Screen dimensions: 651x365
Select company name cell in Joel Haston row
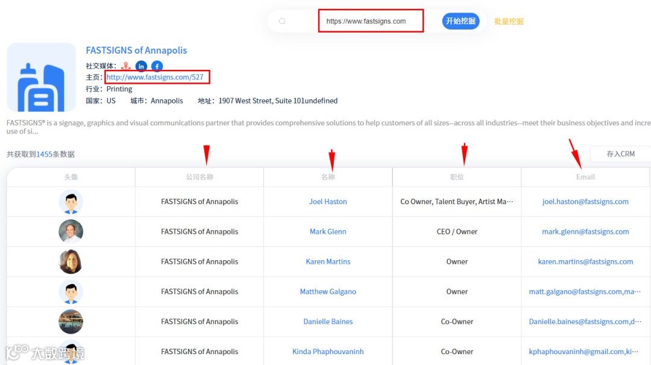pyautogui.click(x=200, y=202)
